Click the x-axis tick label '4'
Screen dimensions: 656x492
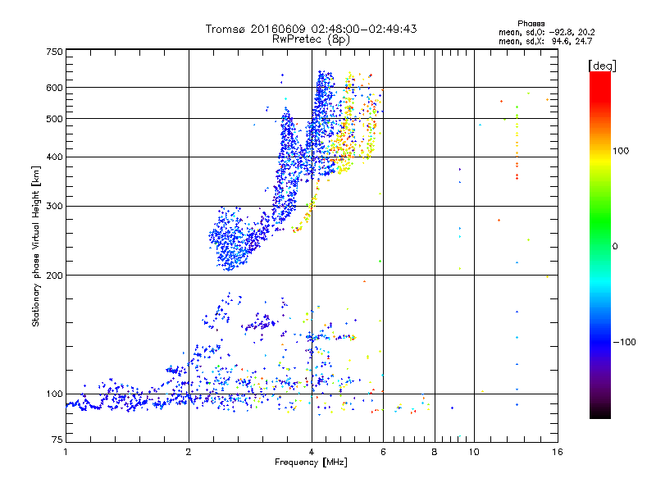coord(312,452)
